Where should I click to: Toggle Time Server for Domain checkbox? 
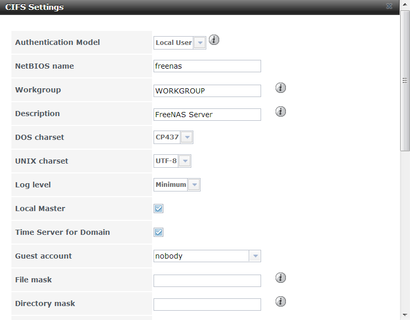[x=159, y=232]
